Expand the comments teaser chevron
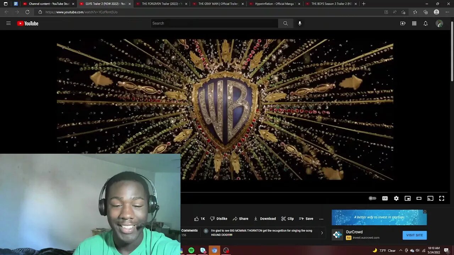This screenshot has width=454, height=255. click(322, 233)
